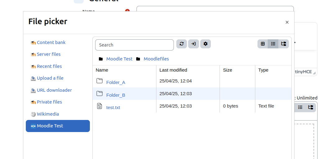Click the test.txt document icon
The width and height of the screenshot is (334, 159).
click(100, 106)
